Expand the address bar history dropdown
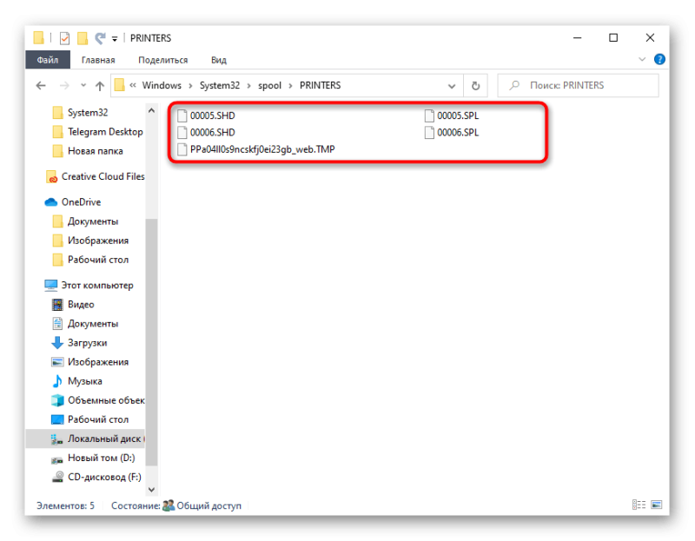Screen dimensions: 695x541 pyautogui.click(x=452, y=86)
